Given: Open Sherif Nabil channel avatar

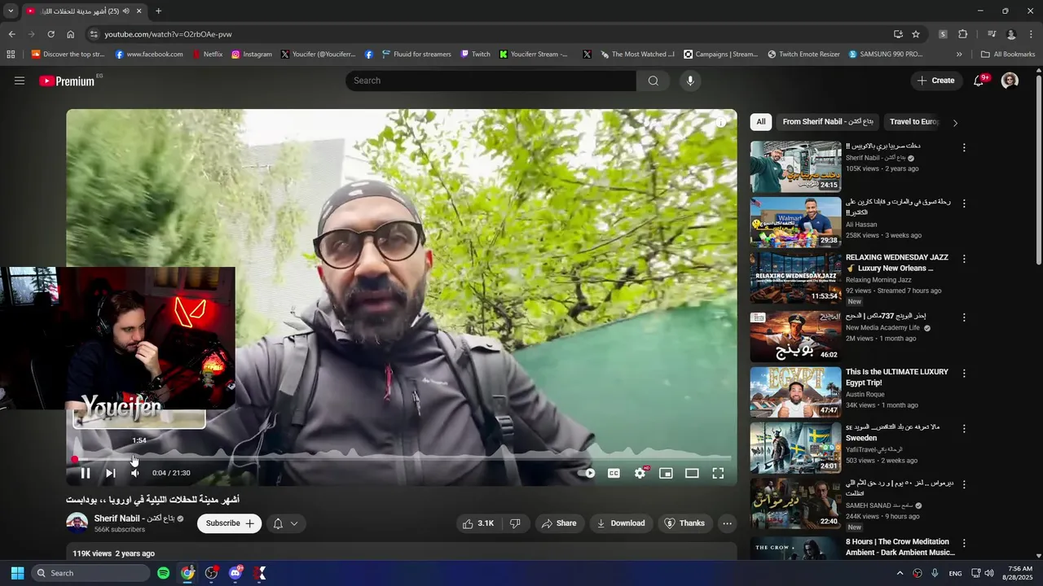Looking at the screenshot, I should (77, 523).
